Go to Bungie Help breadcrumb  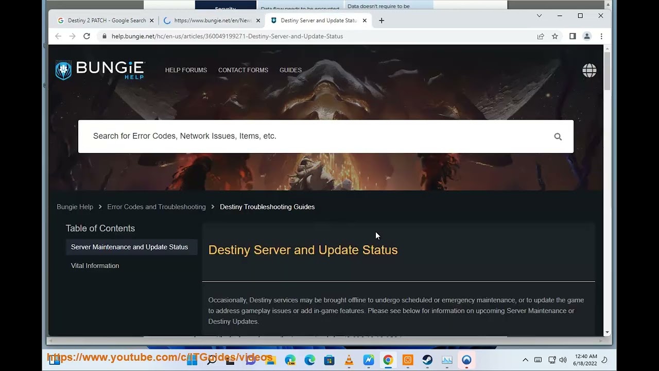(x=75, y=207)
